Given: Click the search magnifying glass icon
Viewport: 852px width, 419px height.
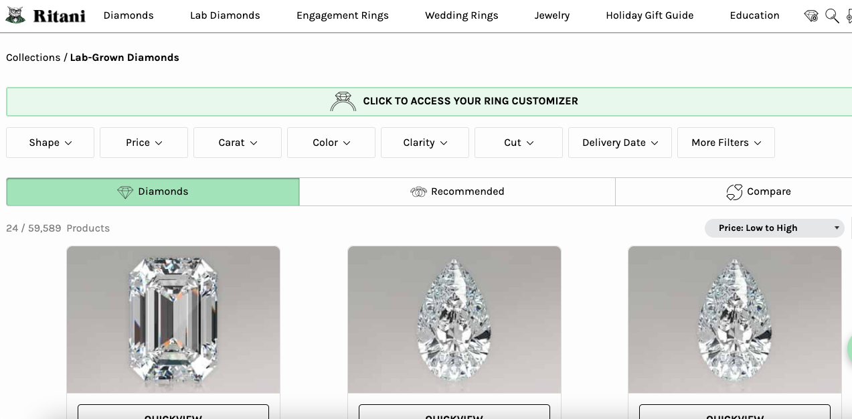Looking at the screenshot, I should [x=832, y=15].
